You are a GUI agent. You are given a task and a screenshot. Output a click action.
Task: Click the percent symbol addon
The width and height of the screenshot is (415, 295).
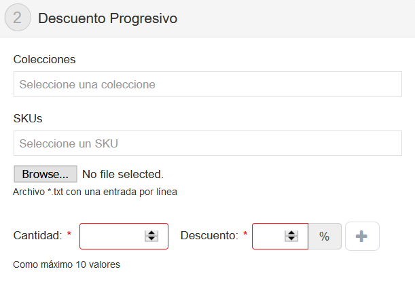pyautogui.click(x=325, y=236)
